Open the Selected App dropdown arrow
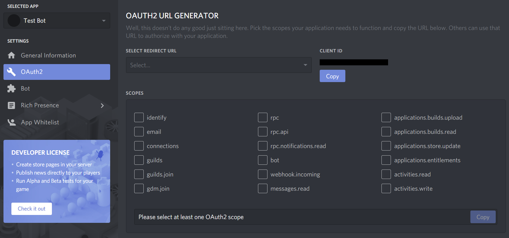Image resolution: width=509 pixels, height=238 pixels. pyautogui.click(x=104, y=21)
